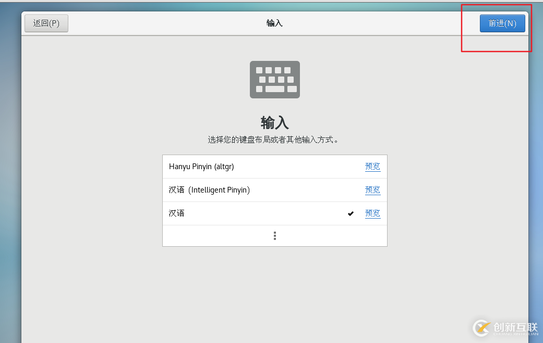
Task: Open preview for Hanyu Pinyin (altgr)
Action: (372, 166)
